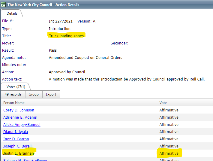Open Selvena N. Brooks-Powers link
Screen dimensions: 213x161
coord(26,160)
